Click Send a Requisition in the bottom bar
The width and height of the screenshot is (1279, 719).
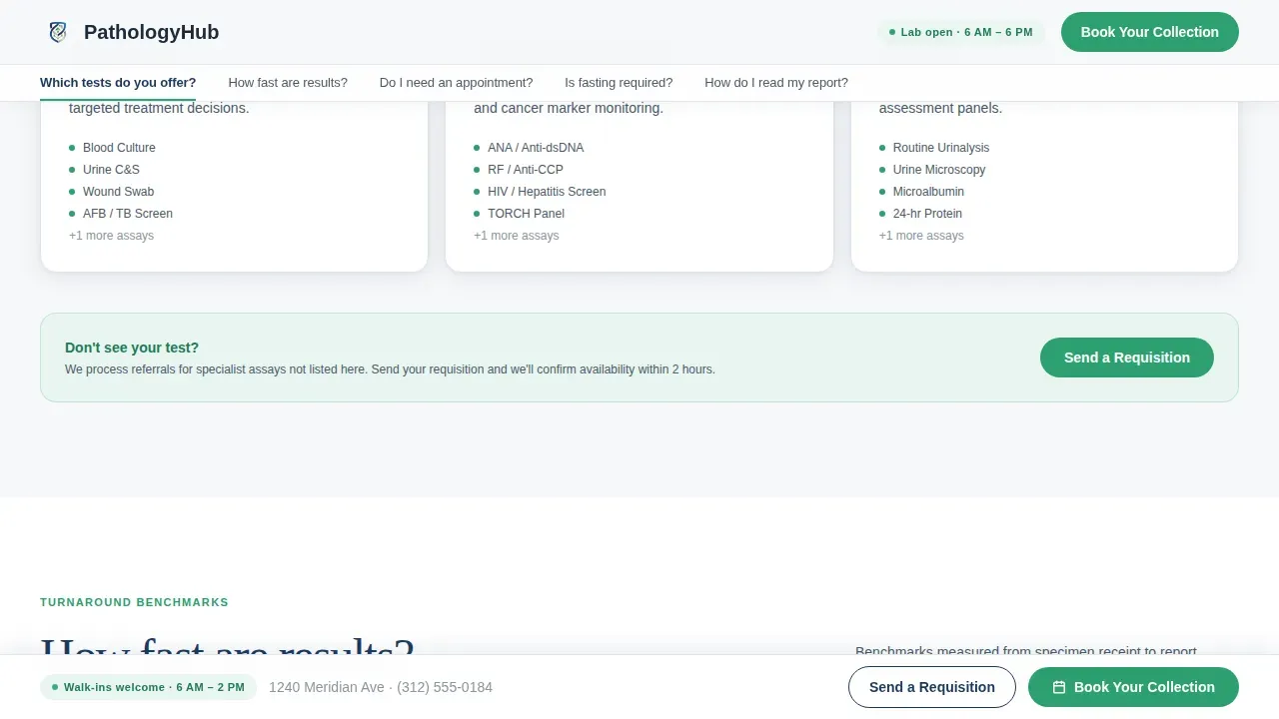(932, 687)
